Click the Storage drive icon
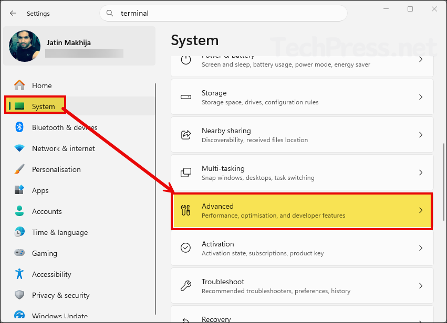The image size is (447, 323). pyautogui.click(x=185, y=96)
